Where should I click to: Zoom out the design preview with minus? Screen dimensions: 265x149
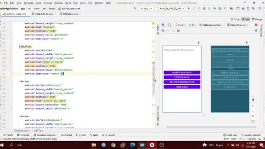(253, 111)
